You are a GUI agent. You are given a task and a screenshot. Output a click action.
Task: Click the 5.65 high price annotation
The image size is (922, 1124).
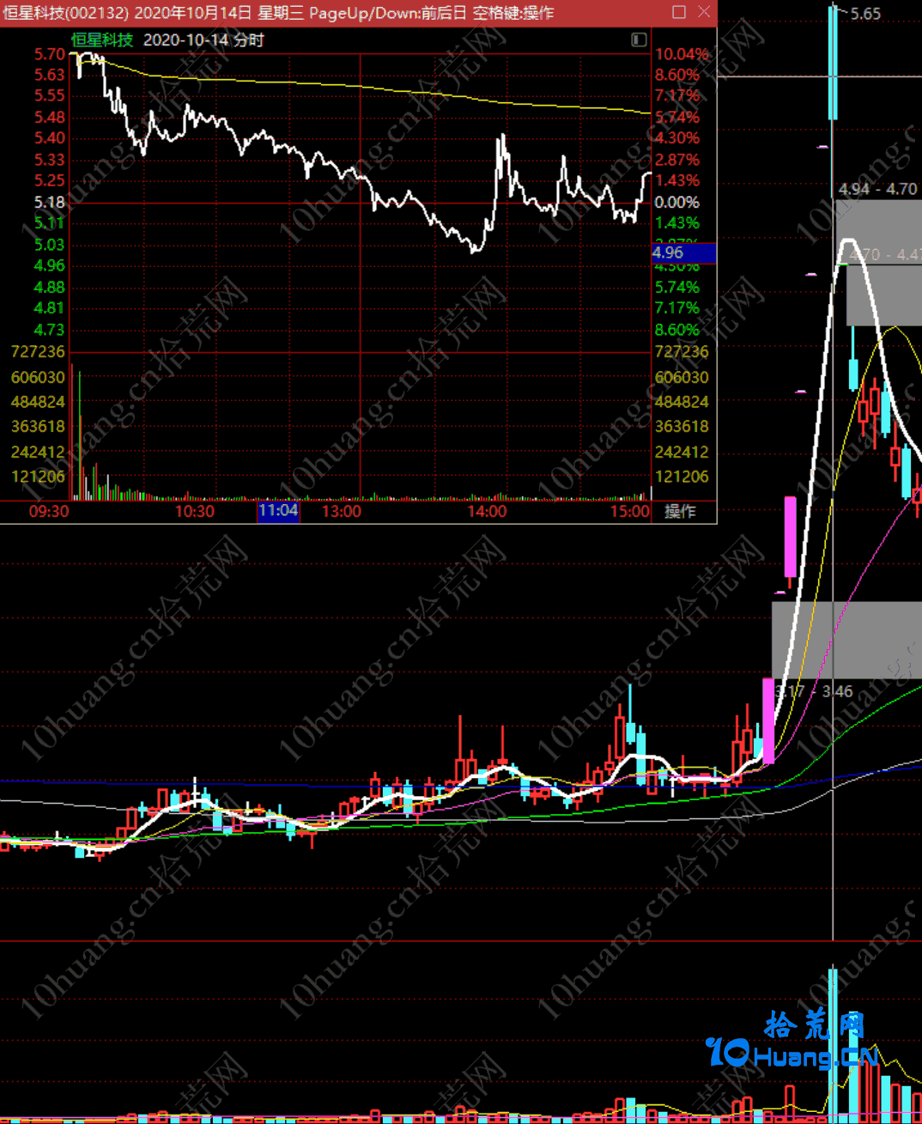(865, 14)
